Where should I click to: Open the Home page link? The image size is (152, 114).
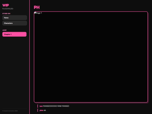coord(15,18)
